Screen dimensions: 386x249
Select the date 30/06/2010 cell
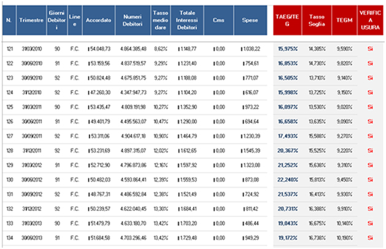click(32, 63)
